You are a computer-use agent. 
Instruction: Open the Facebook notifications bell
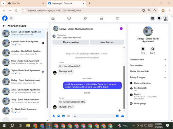(159, 18)
